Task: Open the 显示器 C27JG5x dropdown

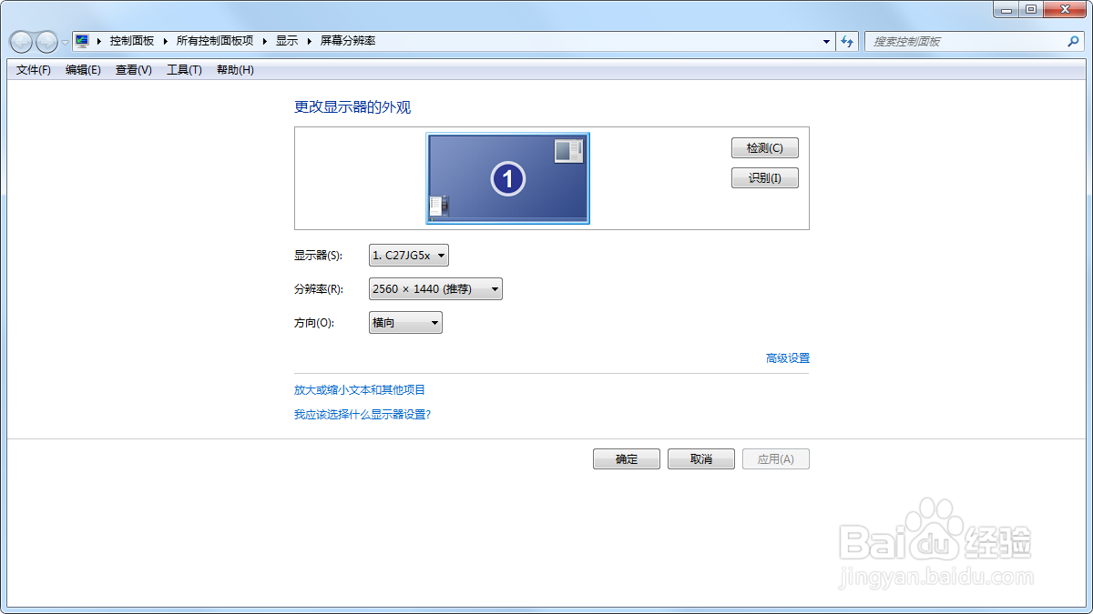Action: (x=409, y=256)
